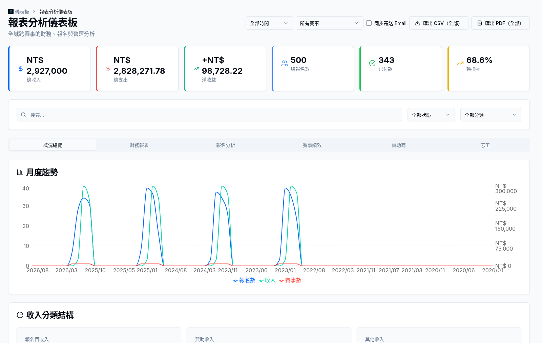
Task: Click the 2024/08 label on chart axis
Action: [x=176, y=271]
